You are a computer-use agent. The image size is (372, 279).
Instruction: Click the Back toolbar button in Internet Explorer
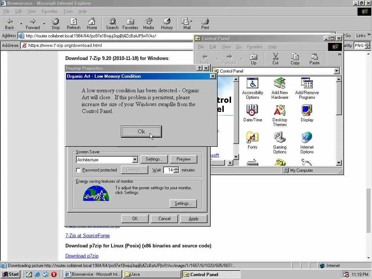pyautogui.click(x=9, y=24)
